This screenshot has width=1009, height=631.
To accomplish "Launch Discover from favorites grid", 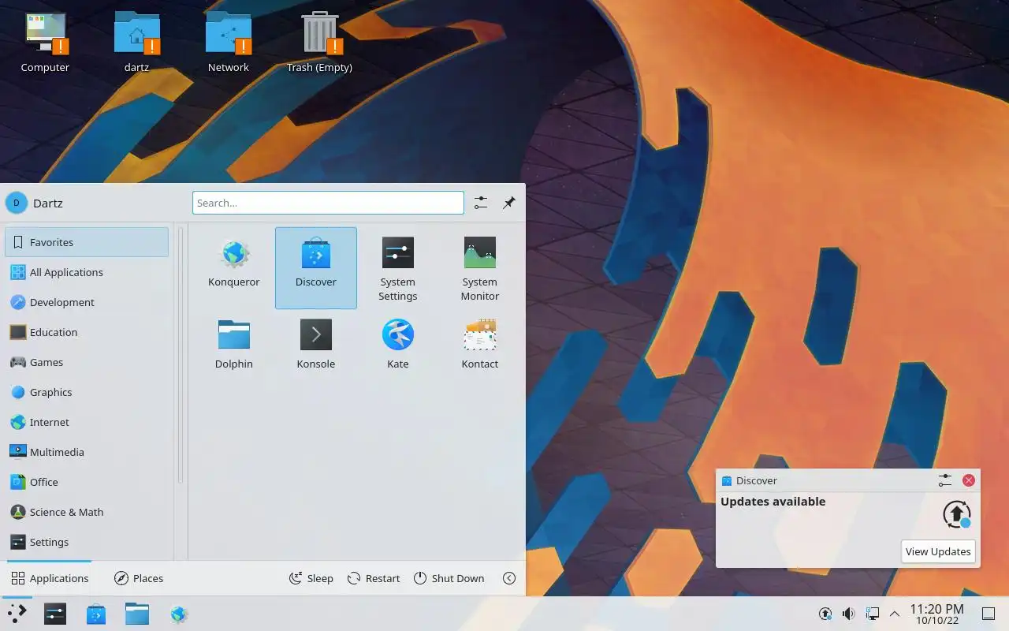I will (x=316, y=268).
